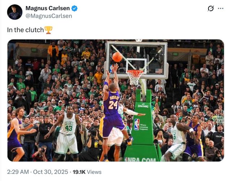Image resolution: width=228 pixels, height=181 pixels.
Task: Click the display name Magnus Carlsen
Action: [48, 8]
